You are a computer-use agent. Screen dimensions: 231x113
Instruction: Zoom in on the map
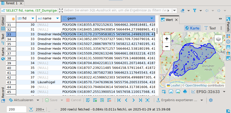point(167,39)
